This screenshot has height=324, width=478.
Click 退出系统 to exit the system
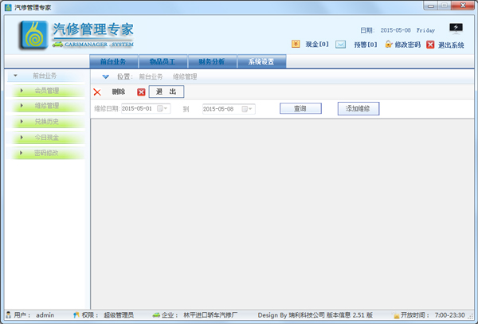(451, 45)
